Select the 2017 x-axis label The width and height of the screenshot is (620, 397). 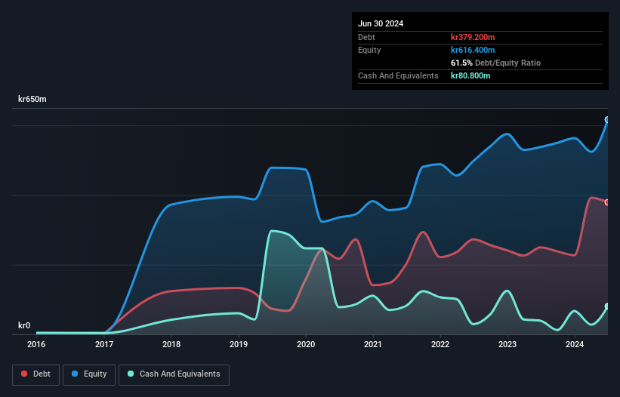pos(104,344)
